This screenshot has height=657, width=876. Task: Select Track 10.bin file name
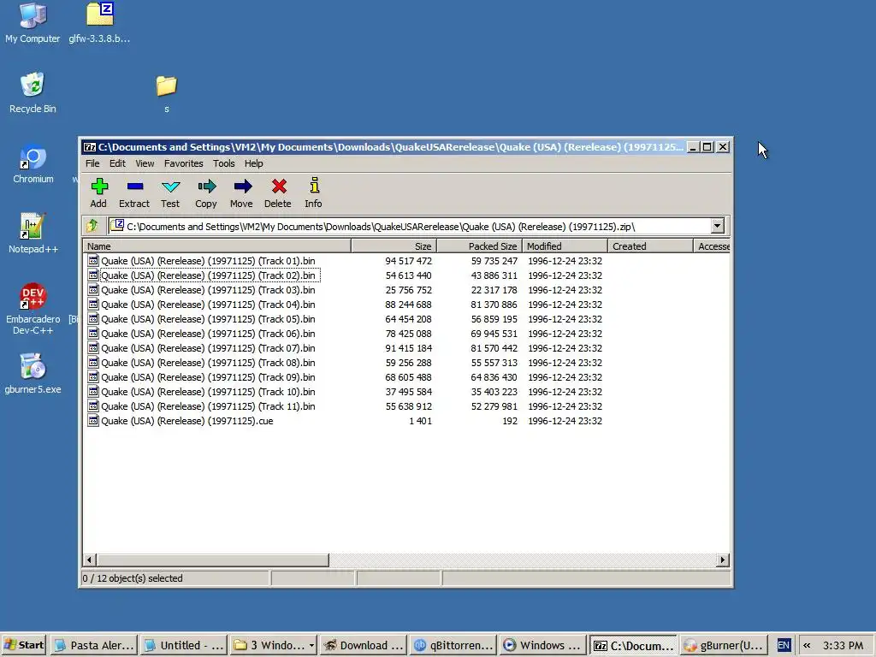pyautogui.click(x=208, y=392)
